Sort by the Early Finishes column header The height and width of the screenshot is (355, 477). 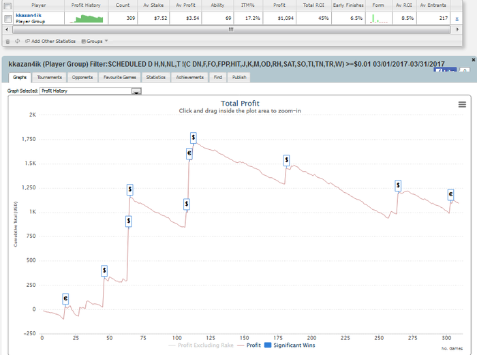348,5
